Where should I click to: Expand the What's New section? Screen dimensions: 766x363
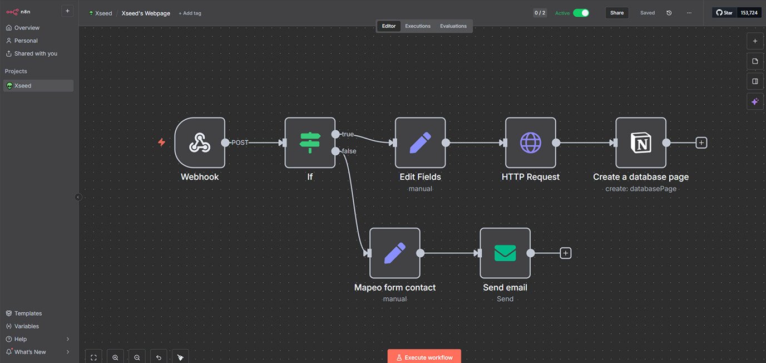click(x=67, y=351)
